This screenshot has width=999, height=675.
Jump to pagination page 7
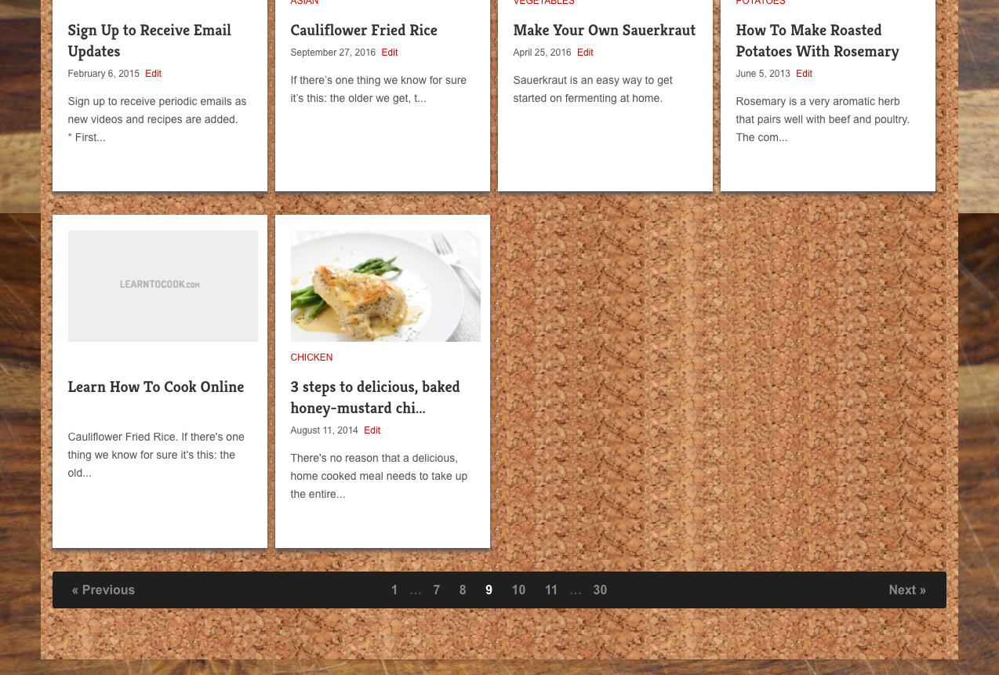tap(437, 590)
